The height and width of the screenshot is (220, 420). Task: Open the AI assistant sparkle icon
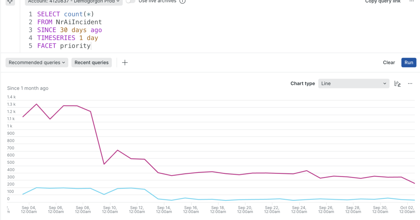[x=10, y=2]
